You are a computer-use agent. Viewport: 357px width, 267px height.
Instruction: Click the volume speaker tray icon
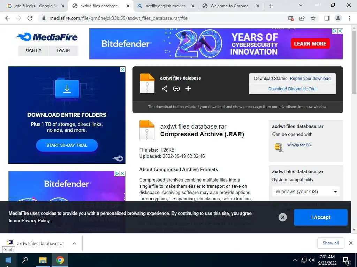(x=312, y=260)
